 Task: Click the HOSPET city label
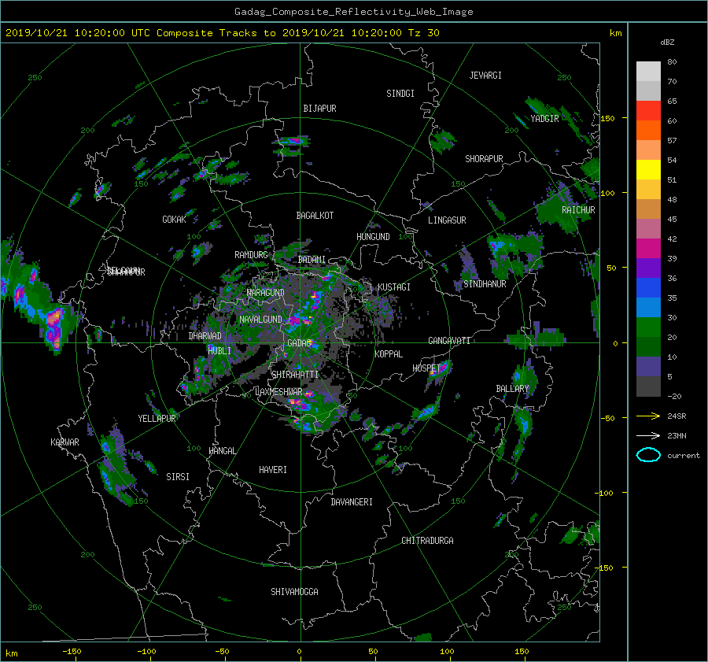[426, 368]
